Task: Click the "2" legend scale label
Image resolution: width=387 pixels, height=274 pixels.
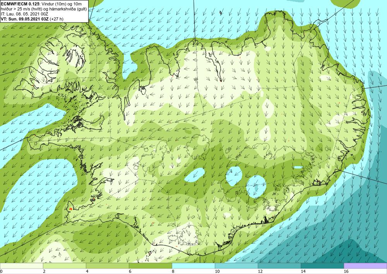Action: [x=44, y=271]
